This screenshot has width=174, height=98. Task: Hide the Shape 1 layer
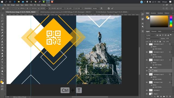(147, 94)
